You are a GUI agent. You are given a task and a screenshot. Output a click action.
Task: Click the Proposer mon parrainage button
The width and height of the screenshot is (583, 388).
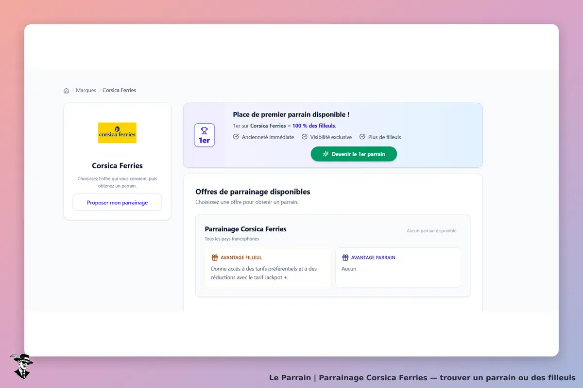click(x=117, y=202)
